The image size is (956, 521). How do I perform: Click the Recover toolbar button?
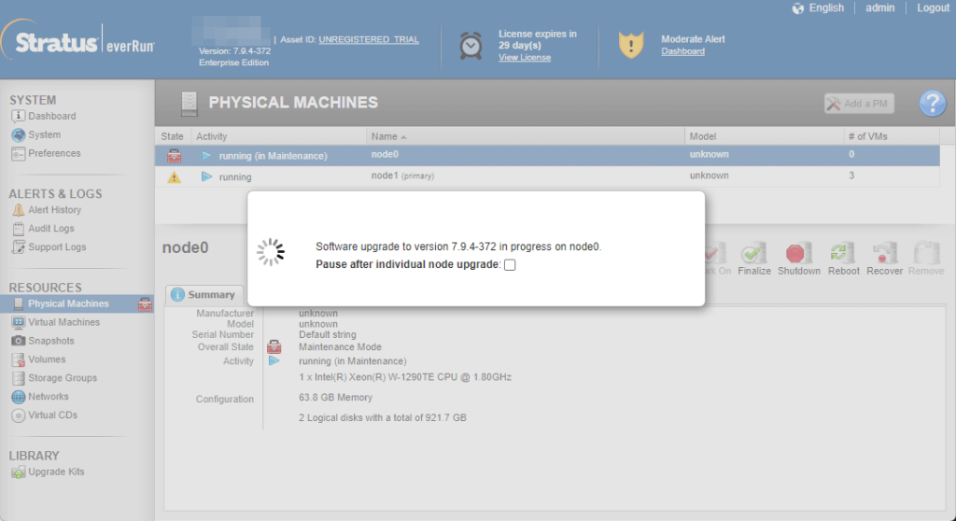pos(884,260)
